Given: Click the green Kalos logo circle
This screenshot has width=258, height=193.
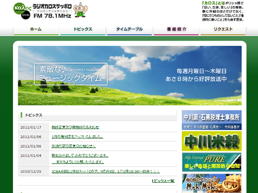Looking at the screenshot, I should [20, 8].
